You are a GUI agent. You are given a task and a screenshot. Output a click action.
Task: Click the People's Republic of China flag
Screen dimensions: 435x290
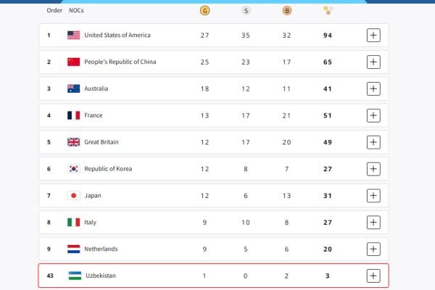pos(73,62)
